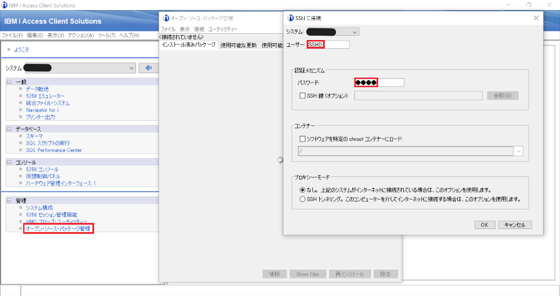The width and height of the screenshot is (560, 296).
Task: Click the blue back arrow button beside system dropdown
Action: (149, 68)
